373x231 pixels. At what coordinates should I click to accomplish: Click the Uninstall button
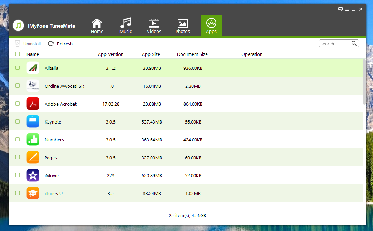(x=28, y=44)
